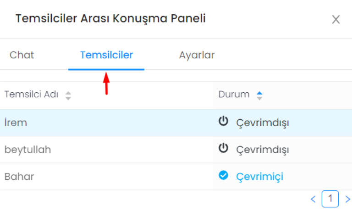Click the offline power icon next to beytullah
Screen dimensions: 352x217
(223, 148)
